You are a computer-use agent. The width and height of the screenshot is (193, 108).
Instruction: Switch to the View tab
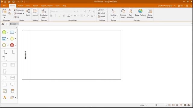pyautogui.click(x=28, y=6)
